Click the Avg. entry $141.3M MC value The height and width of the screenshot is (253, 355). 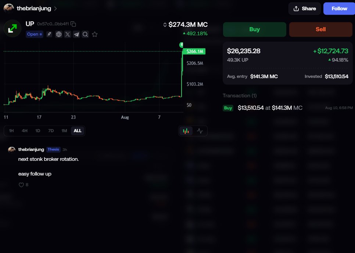point(264,76)
